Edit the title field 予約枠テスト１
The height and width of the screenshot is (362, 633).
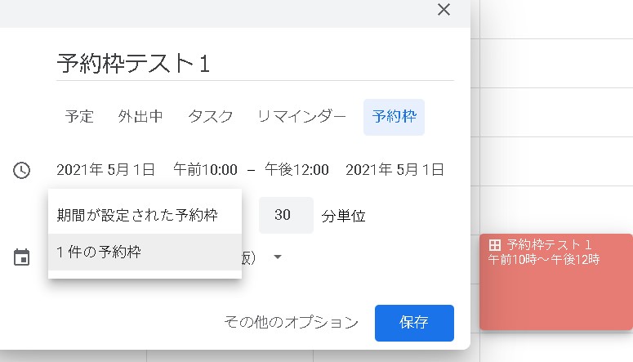(254, 64)
